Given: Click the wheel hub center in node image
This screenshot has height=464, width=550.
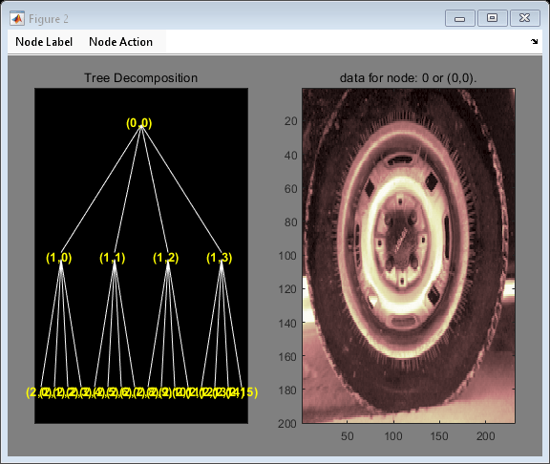Looking at the screenshot, I should (401, 240).
